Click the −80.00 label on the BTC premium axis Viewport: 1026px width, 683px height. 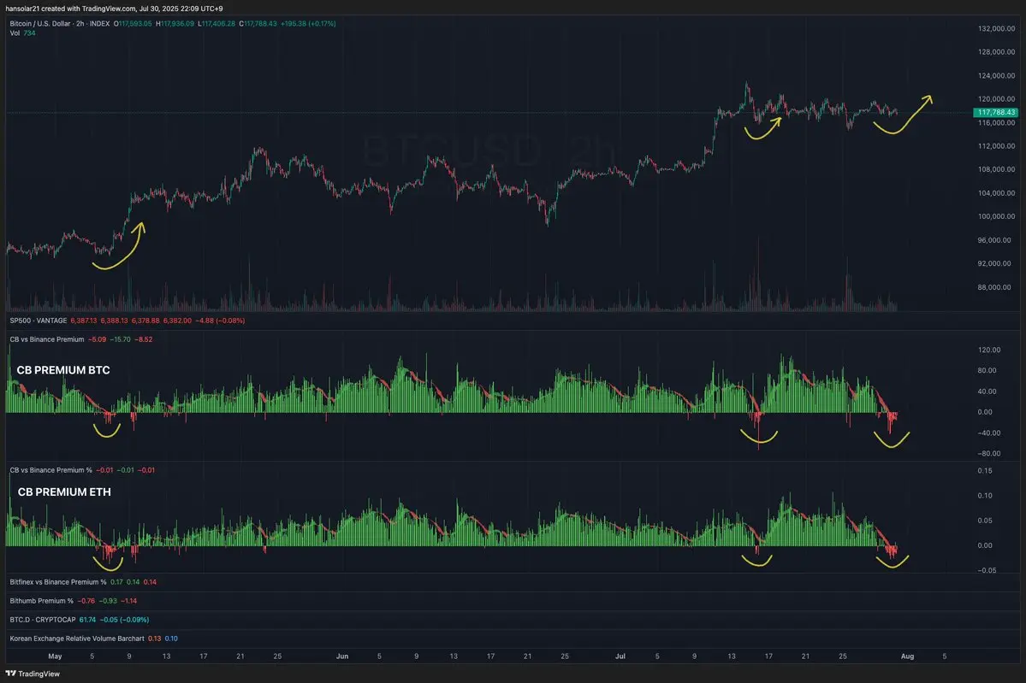point(988,454)
